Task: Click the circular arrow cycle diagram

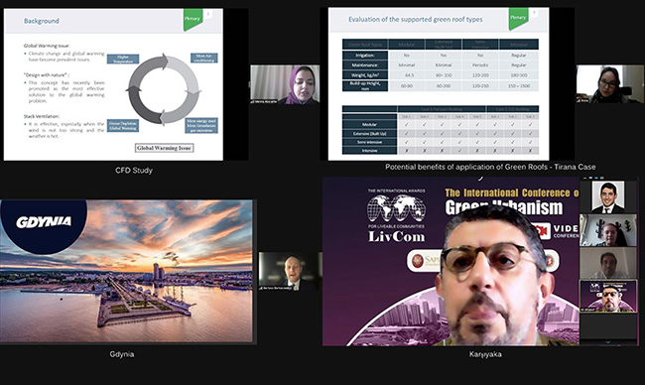Action: [x=164, y=89]
